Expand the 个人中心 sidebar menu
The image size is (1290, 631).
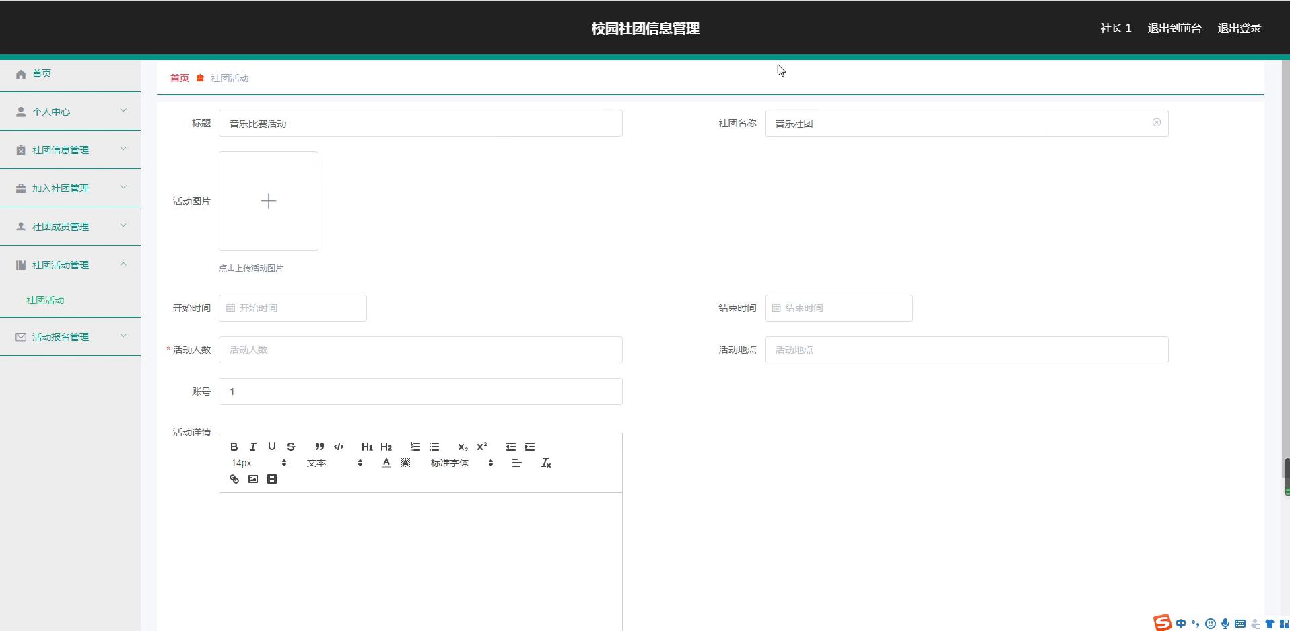coord(71,112)
